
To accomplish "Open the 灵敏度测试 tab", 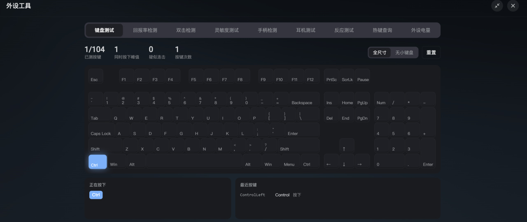I will (226, 30).
